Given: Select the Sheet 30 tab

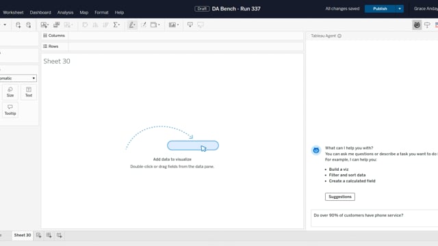Looking at the screenshot, I should pyautogui.click(x=23, y=235).
